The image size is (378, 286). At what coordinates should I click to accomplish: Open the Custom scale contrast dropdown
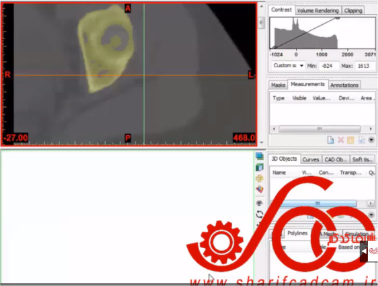tap(288, 66)
